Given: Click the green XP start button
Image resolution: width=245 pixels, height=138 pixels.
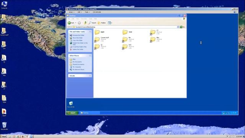Looking at the screenshot, I should (x=72, y=113).
